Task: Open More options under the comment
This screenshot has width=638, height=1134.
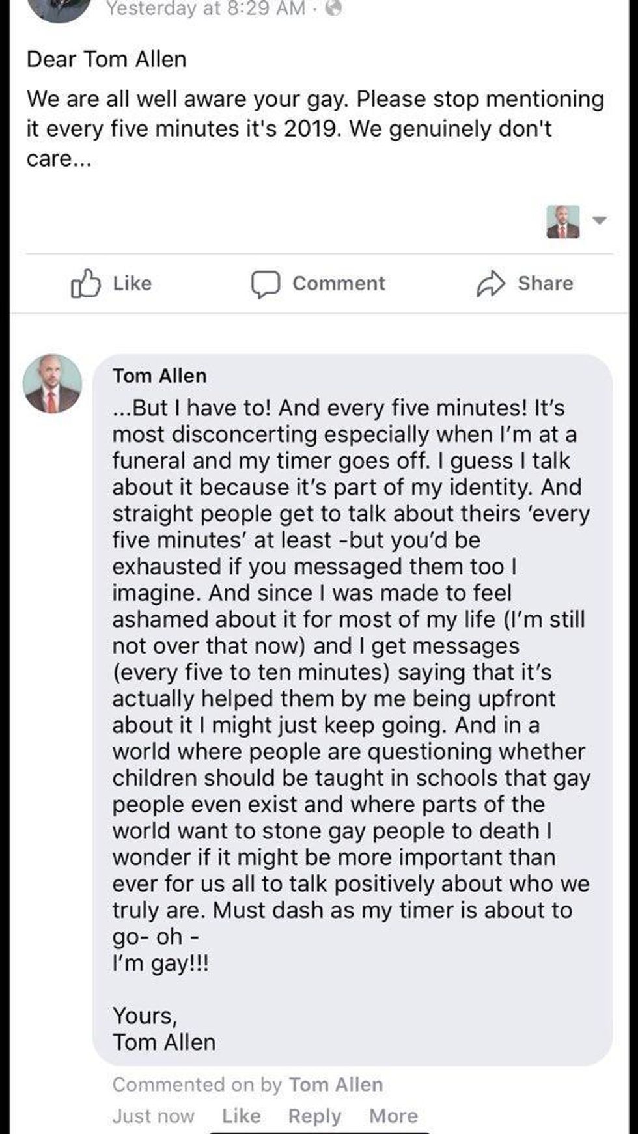Action: [x=393, y=1116]
